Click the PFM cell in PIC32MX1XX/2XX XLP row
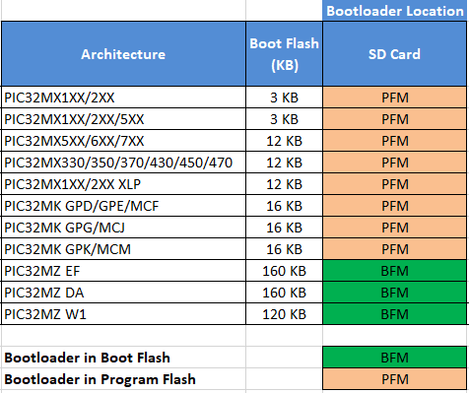The width and height of the screenshot is (469, 393). point(394,184)
